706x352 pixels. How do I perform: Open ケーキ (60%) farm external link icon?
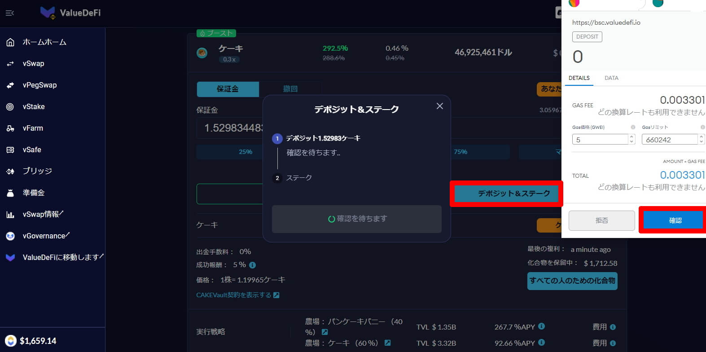(x=387, y=343)
